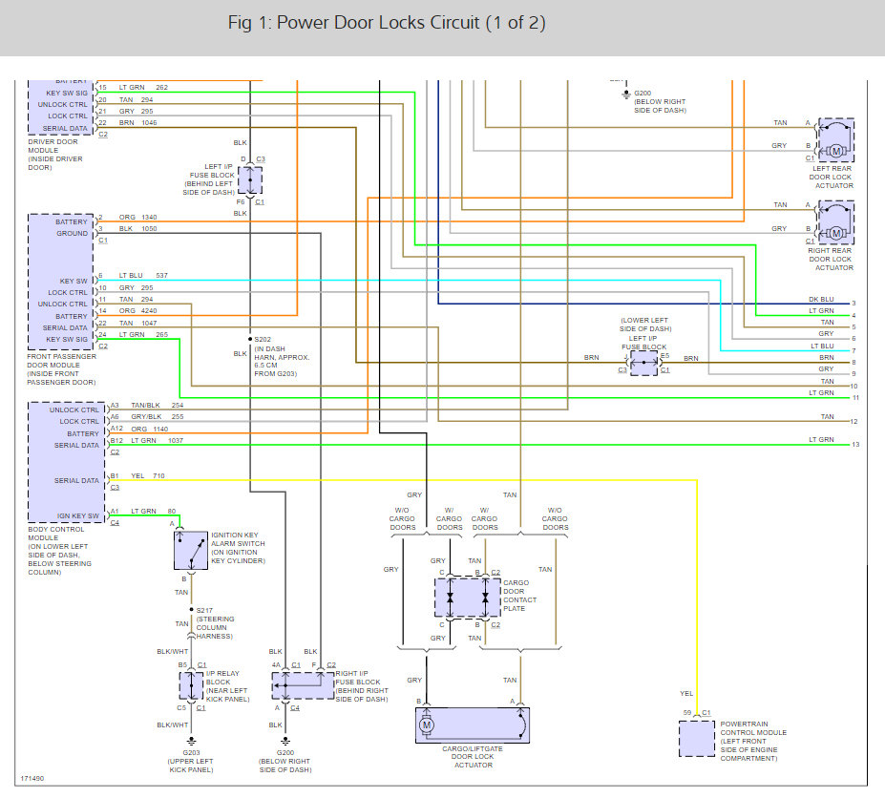Click the Driver Door Module connector box
Image resolution: width=885 pixels, height=798 pixels.
coord(60,107)
